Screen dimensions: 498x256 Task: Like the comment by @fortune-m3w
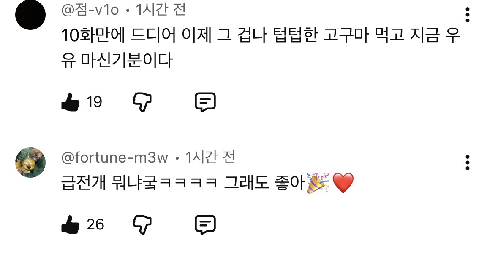coord(70,225)
